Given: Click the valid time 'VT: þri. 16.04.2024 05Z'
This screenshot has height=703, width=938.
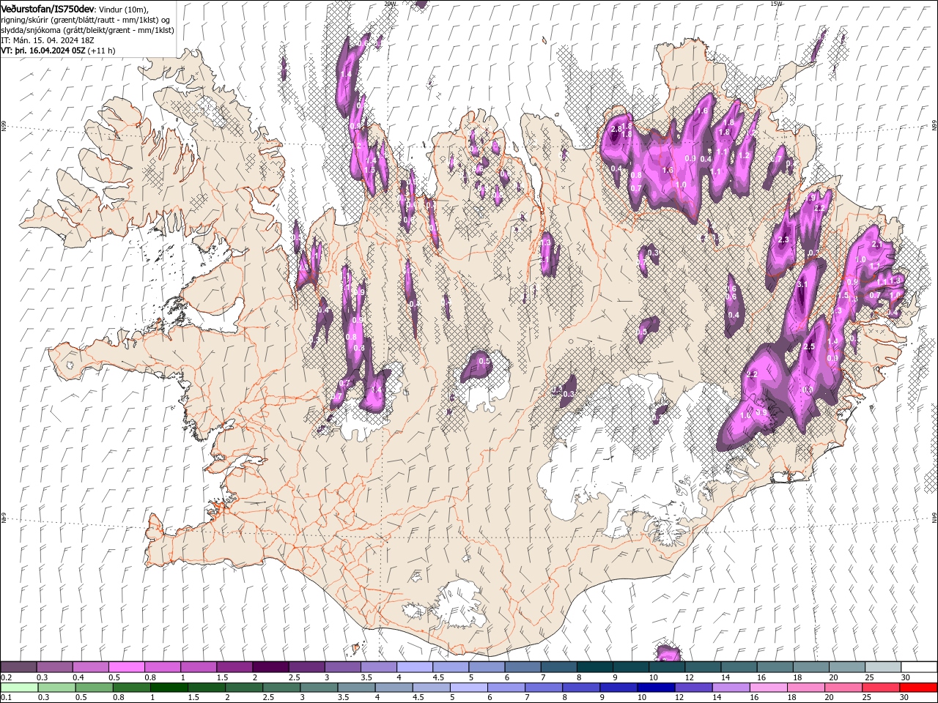Looking at the screenshot, I should point(43,51).
